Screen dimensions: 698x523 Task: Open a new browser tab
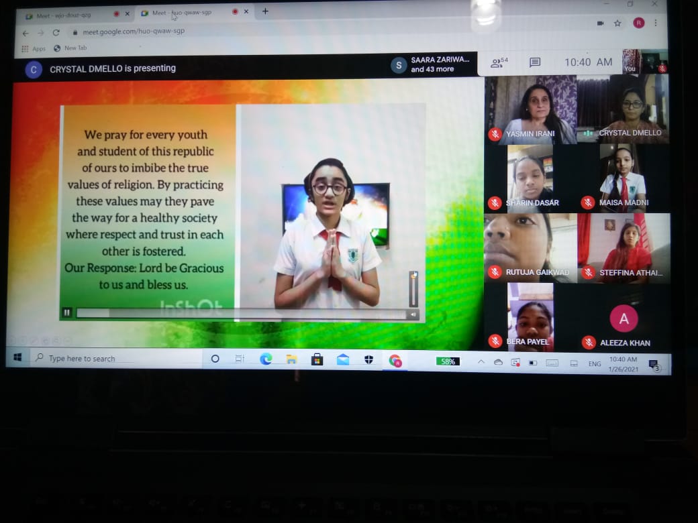pyautogui.click(x=265, y=11)
